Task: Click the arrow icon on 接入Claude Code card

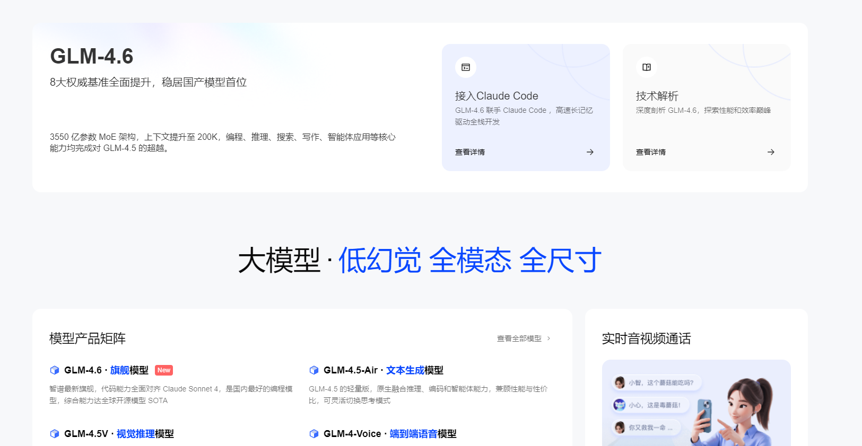Action: pos(590,152)
